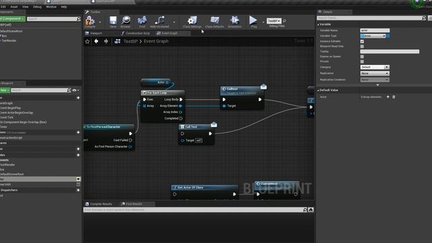Compile the blueprint with the Compile icon
The height and width of the screenshot is (243, 432).
90,21
